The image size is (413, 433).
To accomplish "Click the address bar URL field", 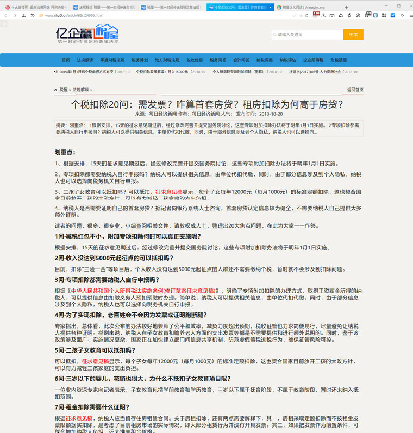I will point(166,15).
